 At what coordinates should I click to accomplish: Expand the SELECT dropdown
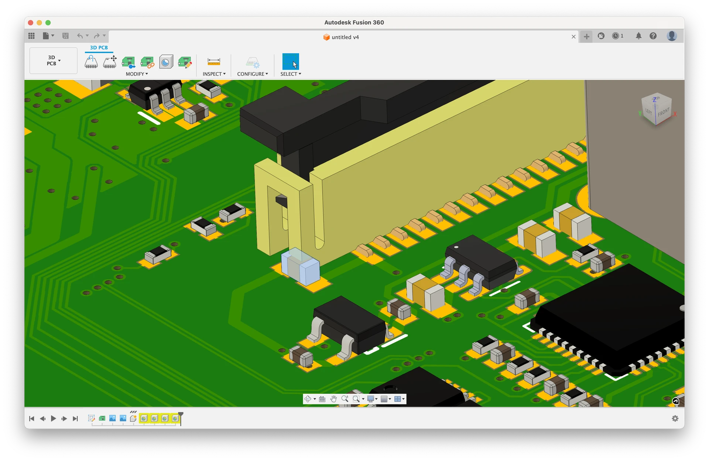[x=291, y=74]
